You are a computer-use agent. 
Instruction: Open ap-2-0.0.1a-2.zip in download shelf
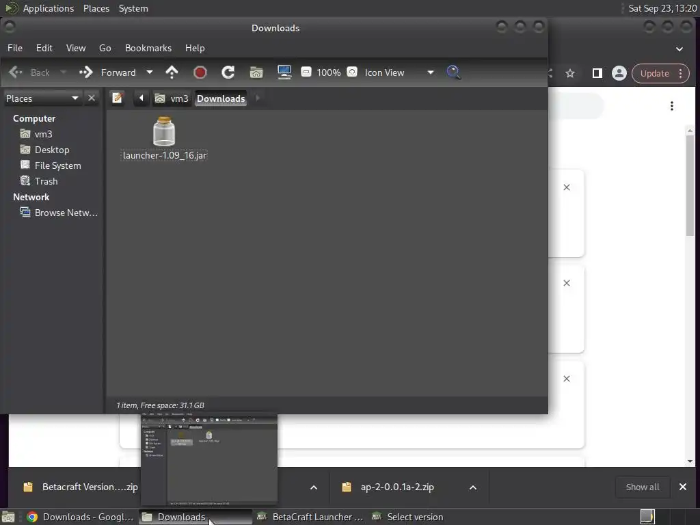click(390, 487)
